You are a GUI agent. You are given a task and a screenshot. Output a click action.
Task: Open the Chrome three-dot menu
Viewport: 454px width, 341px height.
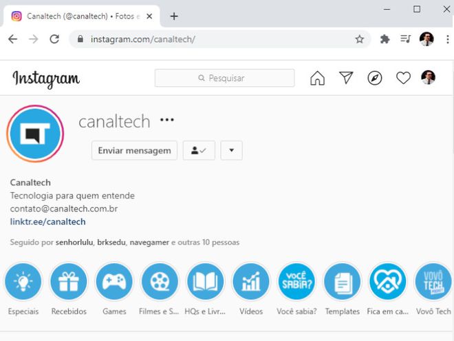point(448,39)
